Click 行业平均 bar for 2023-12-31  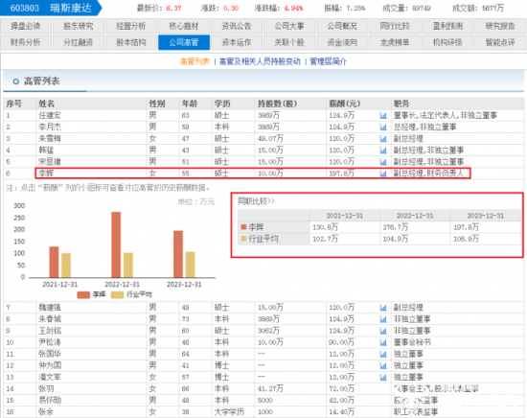191,265
